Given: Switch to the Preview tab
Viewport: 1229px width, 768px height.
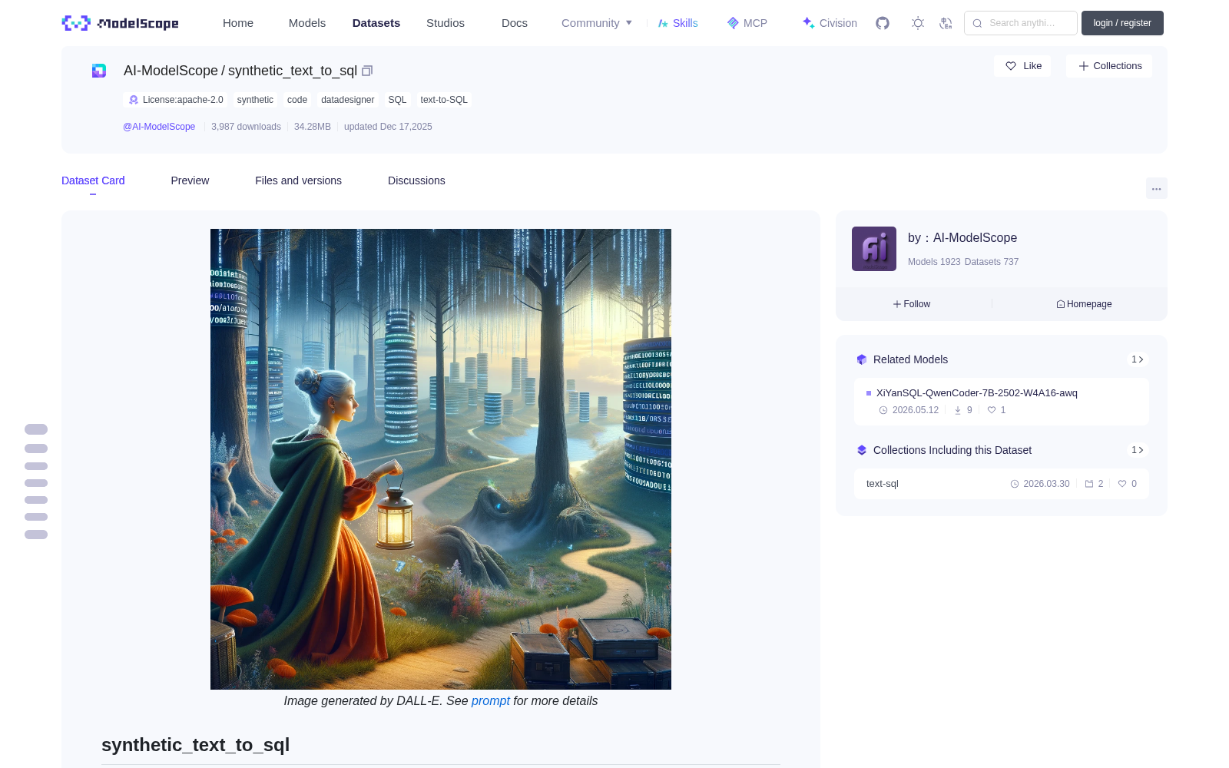Looking at the screenshot, I should tap(190, 180).
